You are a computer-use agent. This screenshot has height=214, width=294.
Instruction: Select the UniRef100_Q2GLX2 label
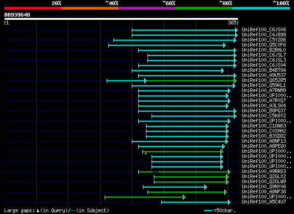pos(264,177)
